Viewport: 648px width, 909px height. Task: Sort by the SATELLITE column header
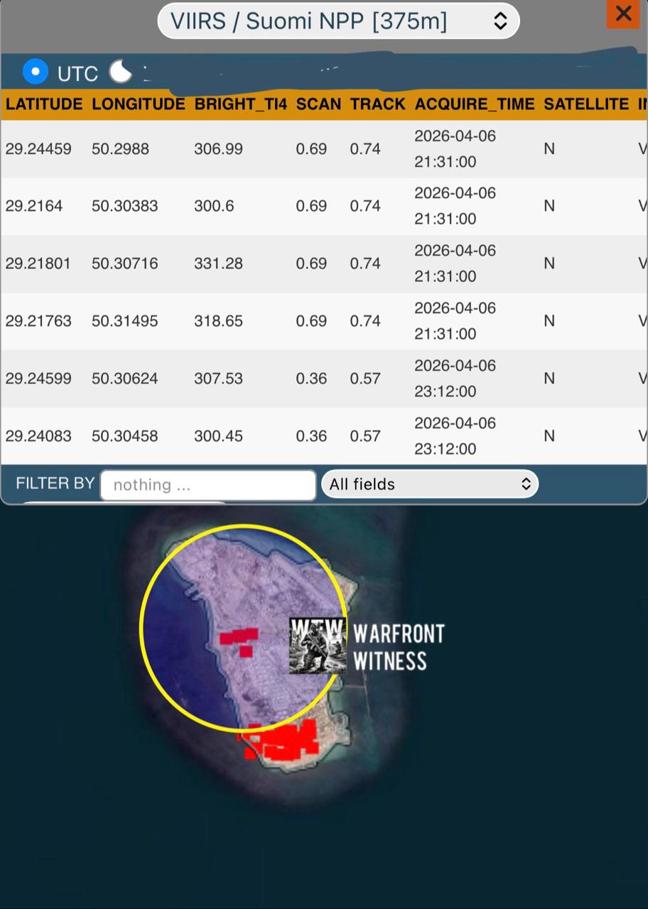(x=586, y=104)
